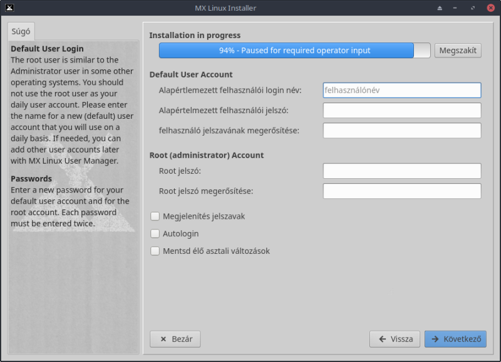The width and height of the screenshot is (501, 362).
Task: Click the Root jelszó: label
Action: point(180,171)
